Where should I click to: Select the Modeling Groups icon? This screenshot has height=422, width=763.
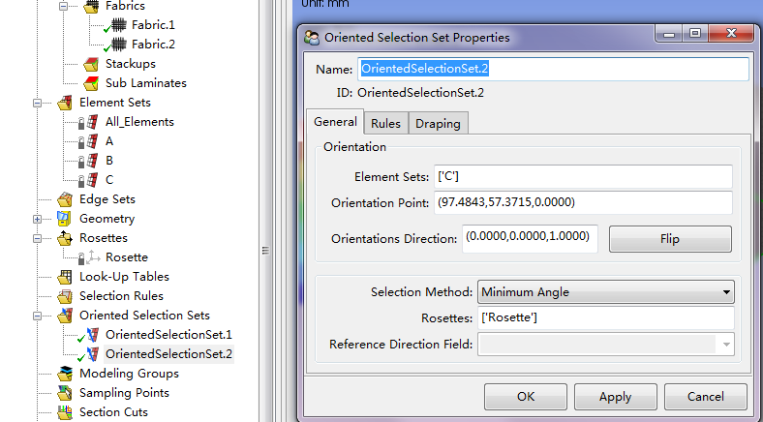click(65, 374)
